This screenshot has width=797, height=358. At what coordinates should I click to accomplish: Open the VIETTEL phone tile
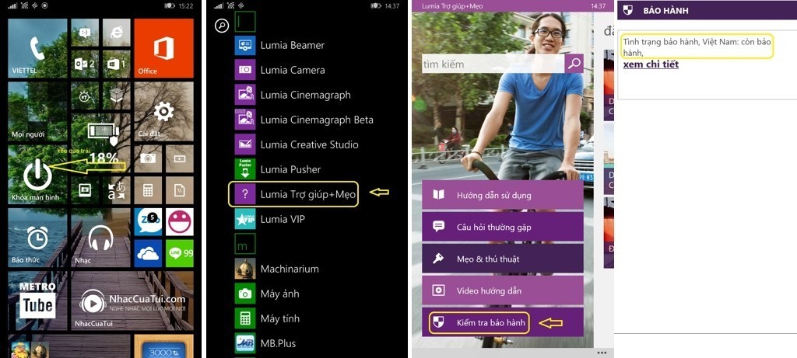tap(37, 48)
